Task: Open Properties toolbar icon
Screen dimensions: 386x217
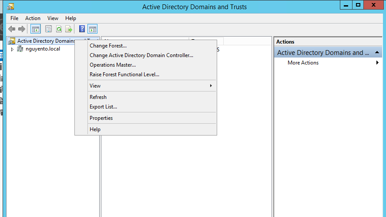Action: (x=48, y=29)
